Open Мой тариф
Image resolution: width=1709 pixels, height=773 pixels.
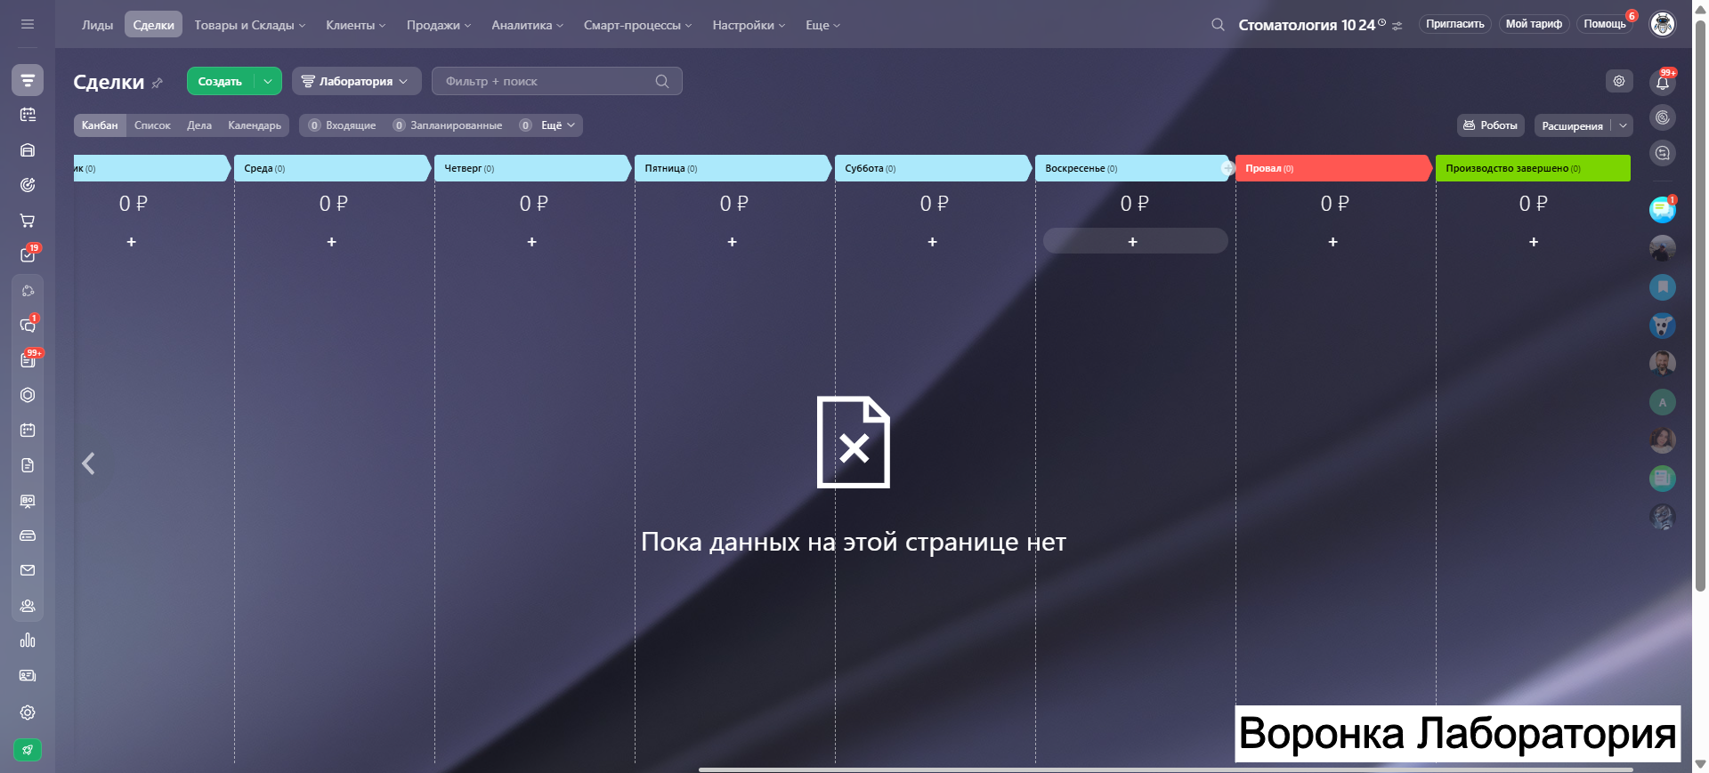pyautogui.click(x=1534, y=24)
